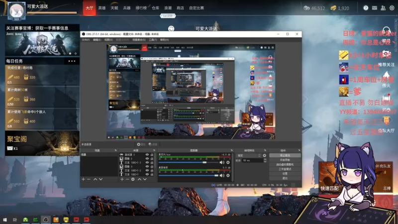Pop out 混音器 dock panel
398x224 pixels.
(x=231, y=150)
